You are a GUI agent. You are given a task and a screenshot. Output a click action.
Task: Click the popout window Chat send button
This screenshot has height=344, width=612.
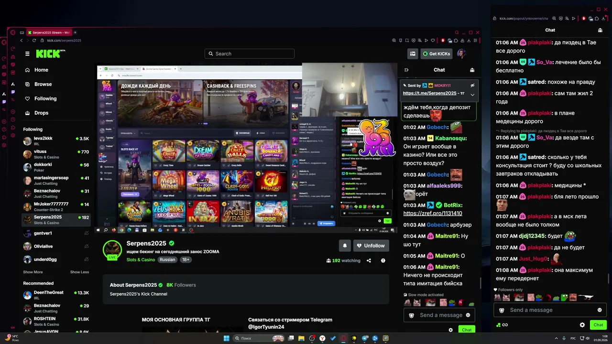pos(598,325)
